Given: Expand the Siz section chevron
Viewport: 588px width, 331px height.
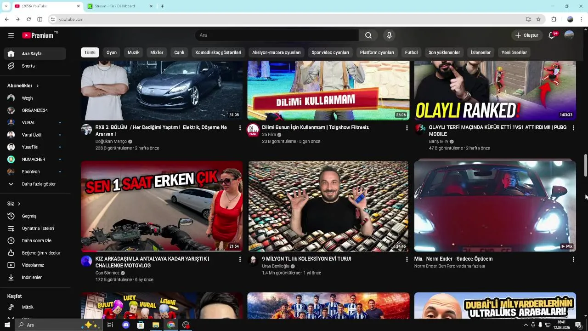Looking at the screenshot, I should (x=19, y=204).
